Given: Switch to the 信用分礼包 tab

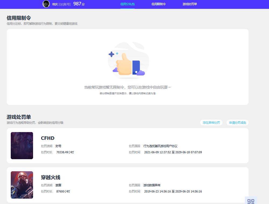Looking at the screenshot, I should 127,5.
